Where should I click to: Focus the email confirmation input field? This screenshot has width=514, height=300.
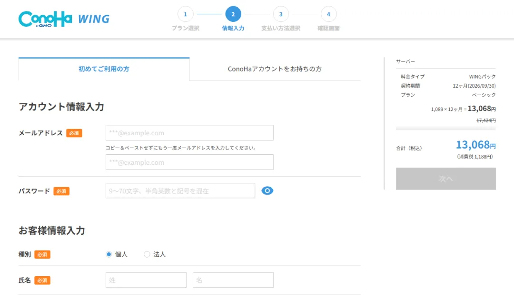click(189, 162)
